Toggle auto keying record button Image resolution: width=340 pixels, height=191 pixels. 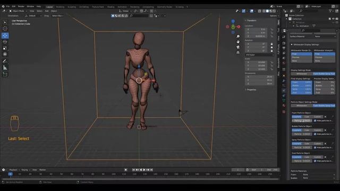tap(126, 170)
